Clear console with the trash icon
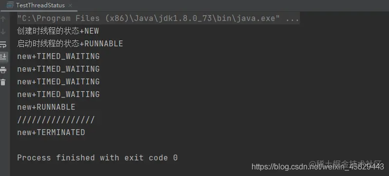 (x=3, y=82)
